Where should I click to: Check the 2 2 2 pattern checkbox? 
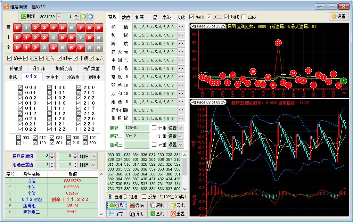[79, 129]
